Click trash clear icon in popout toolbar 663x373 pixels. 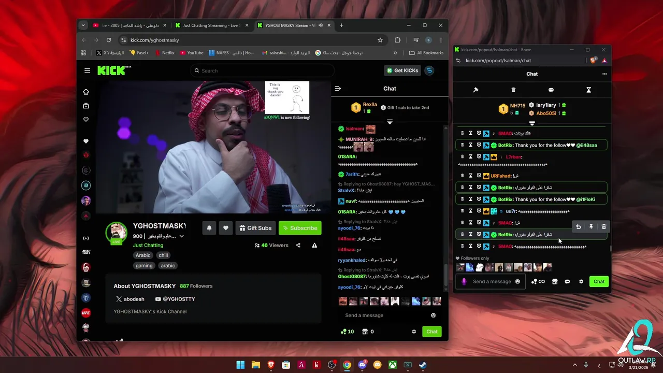[513, 90]
